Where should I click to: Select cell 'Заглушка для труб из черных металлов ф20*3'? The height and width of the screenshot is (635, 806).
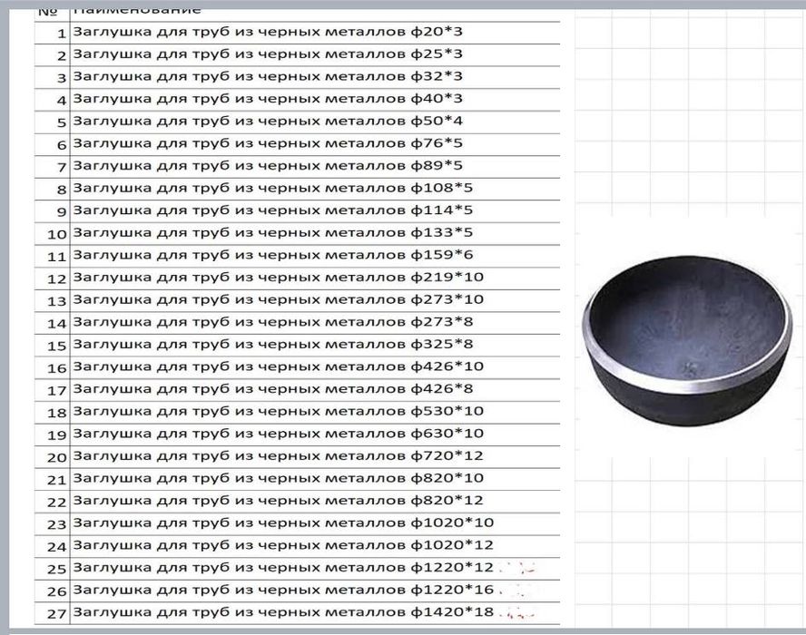click(x=315, y=33)
